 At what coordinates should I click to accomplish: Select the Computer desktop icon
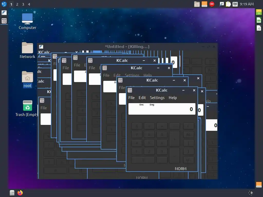[27, 21]
